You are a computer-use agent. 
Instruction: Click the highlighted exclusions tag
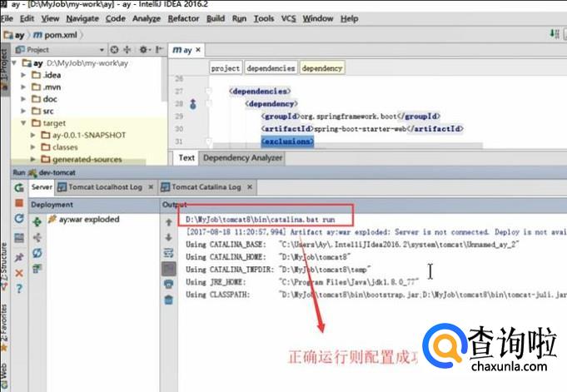[287, 141]
